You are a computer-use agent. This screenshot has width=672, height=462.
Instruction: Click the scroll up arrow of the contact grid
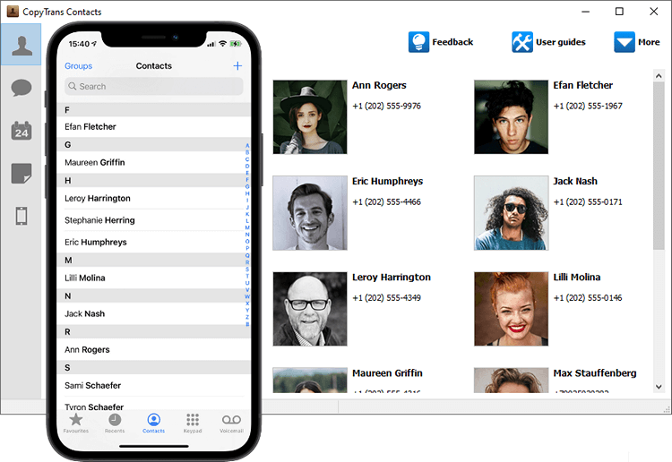coord(659,76)
